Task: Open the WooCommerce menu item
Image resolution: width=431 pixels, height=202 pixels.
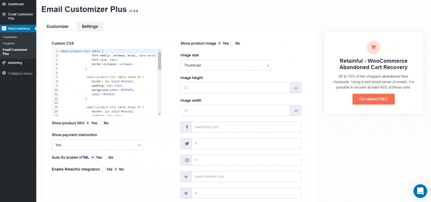Action: click(x=18, y=29)
